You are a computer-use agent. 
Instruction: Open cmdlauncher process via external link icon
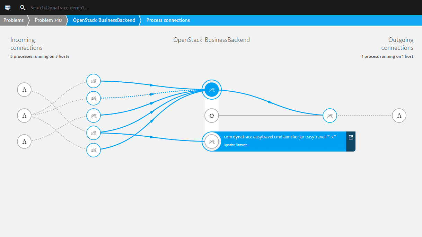[351, 137]
